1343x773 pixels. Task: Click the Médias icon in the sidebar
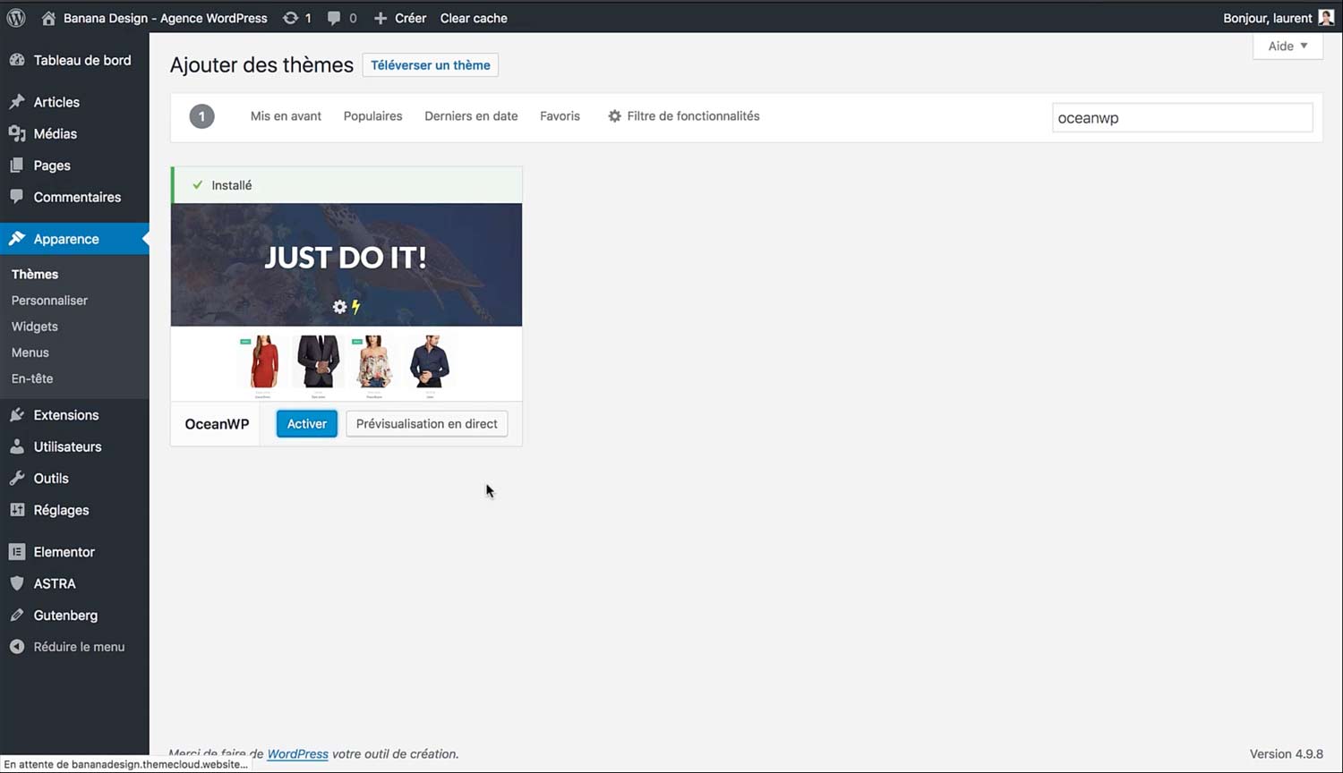17,133
